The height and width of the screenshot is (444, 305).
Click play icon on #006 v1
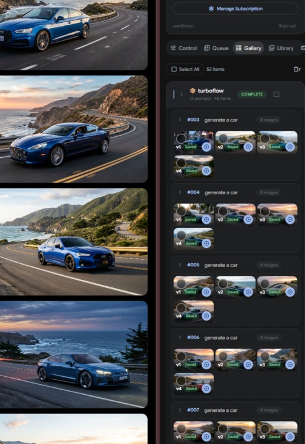(206, 364)
